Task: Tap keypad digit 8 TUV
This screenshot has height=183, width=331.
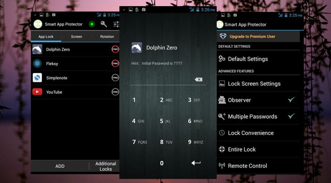Action: 166,142
